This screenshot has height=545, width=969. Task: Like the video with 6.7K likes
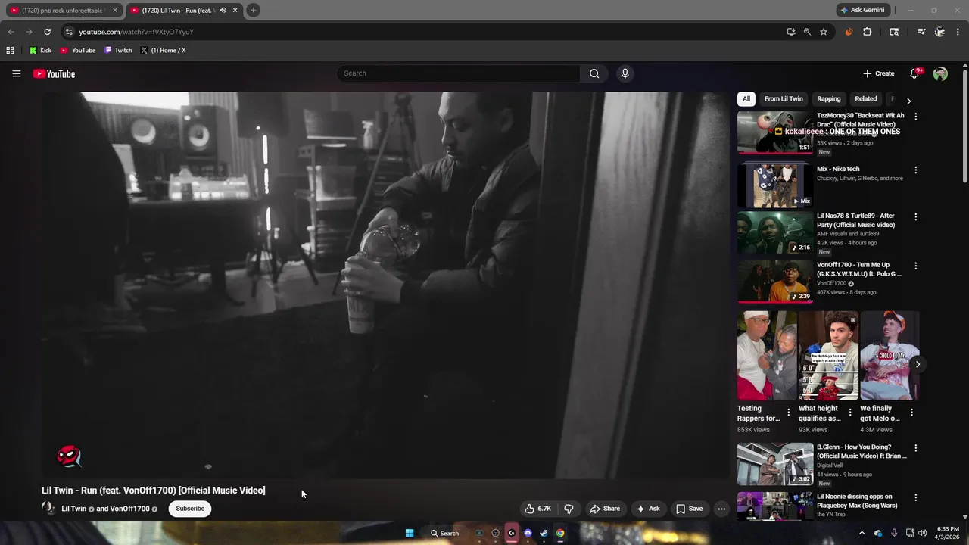[538, 509]
